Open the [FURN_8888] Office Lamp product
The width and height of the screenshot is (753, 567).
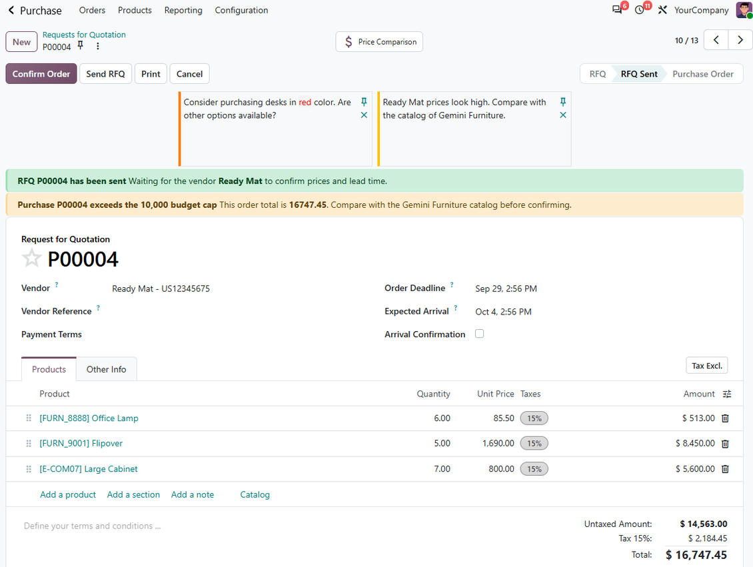89,418
